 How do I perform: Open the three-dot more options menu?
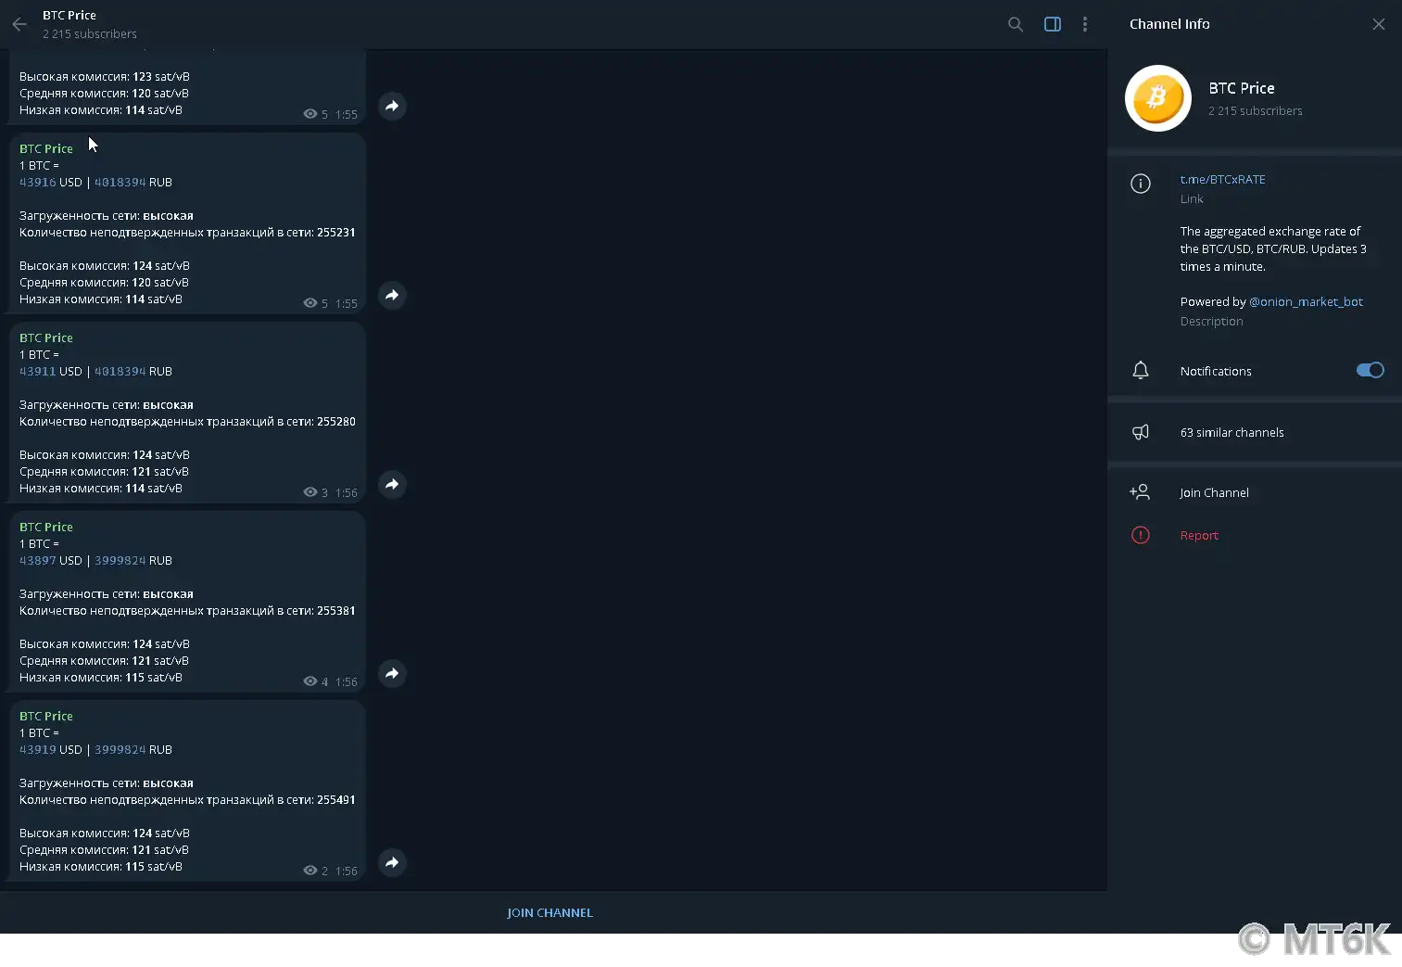point(1085,24)
